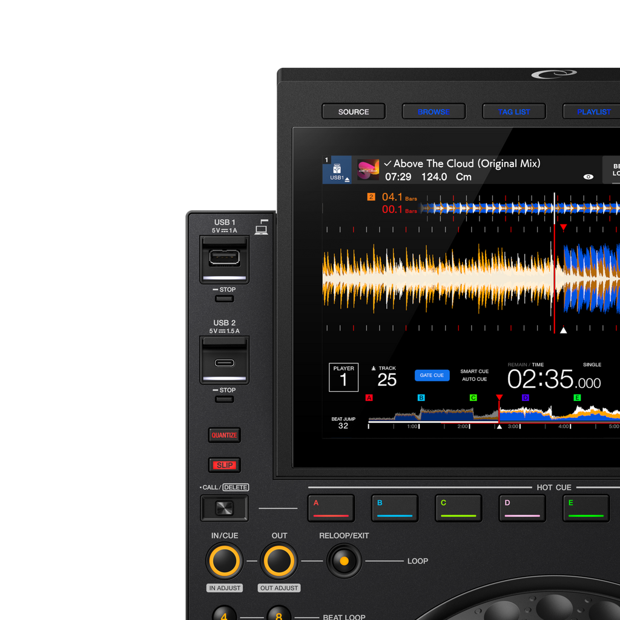The image size is (620, 620).
Task: Open the PLAYLIST tab
Action: [x=592, y=111]
